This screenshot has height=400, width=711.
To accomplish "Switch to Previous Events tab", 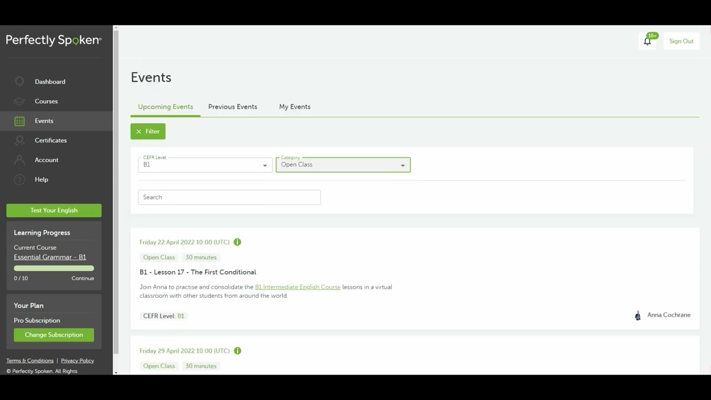I will pyautogui.click(x=233, y=107).
